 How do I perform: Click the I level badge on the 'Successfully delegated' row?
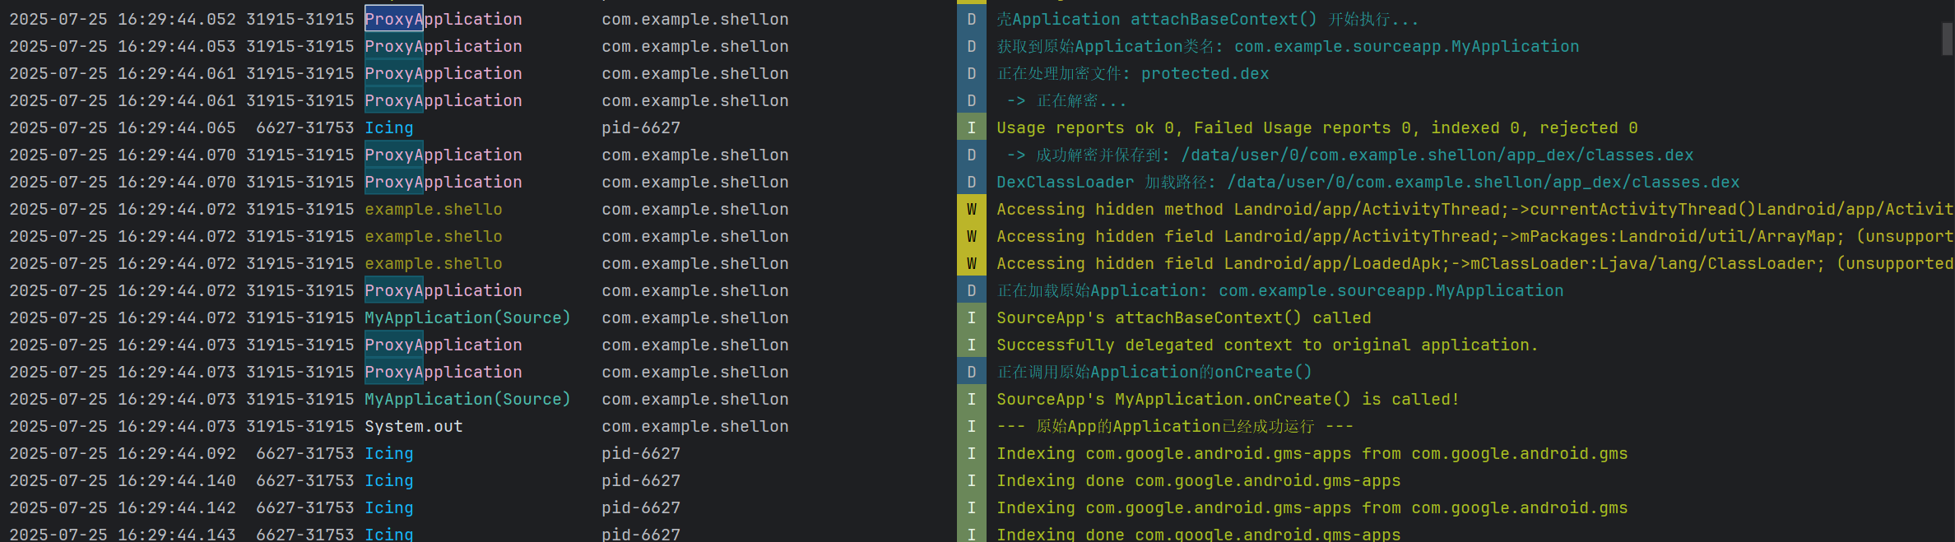[972, 345]
